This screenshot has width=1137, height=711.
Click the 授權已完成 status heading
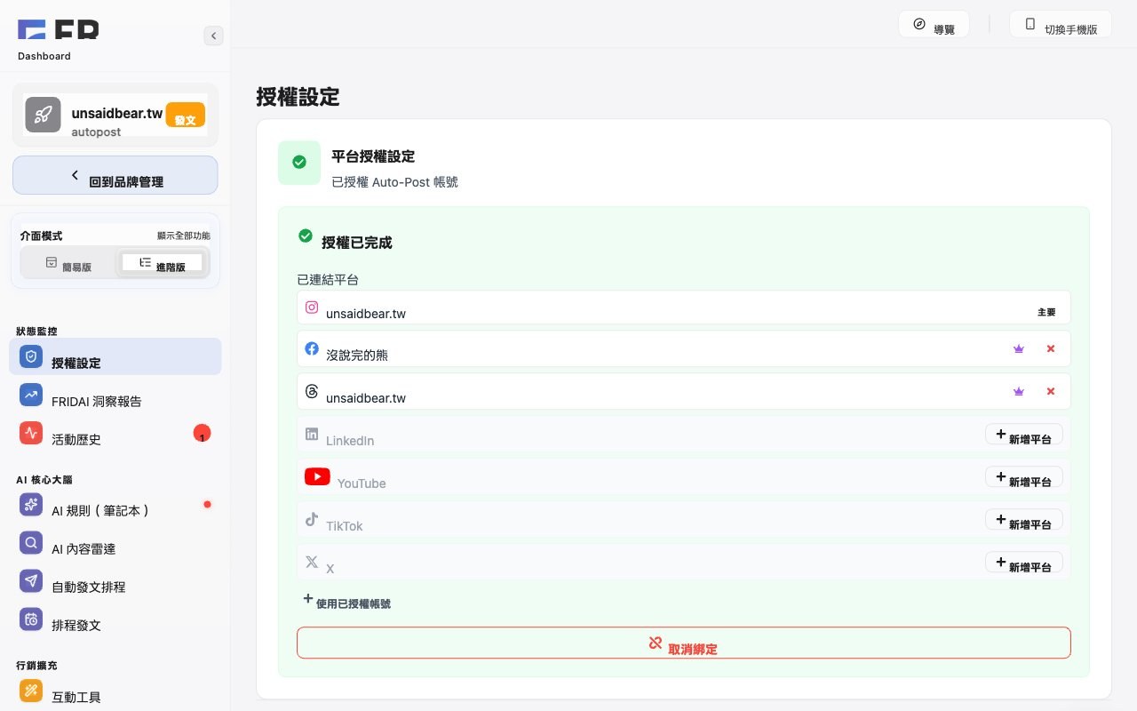pyautogui.click(x=356, y=242)
